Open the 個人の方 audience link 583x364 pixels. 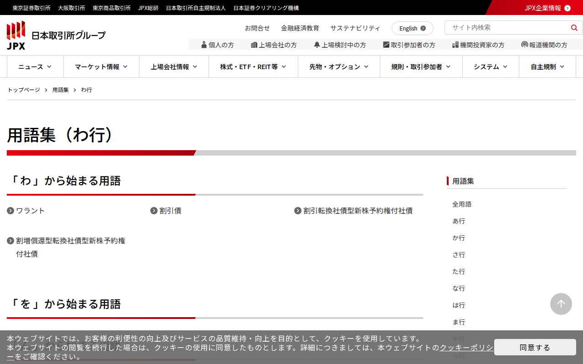tap(221, 45)
